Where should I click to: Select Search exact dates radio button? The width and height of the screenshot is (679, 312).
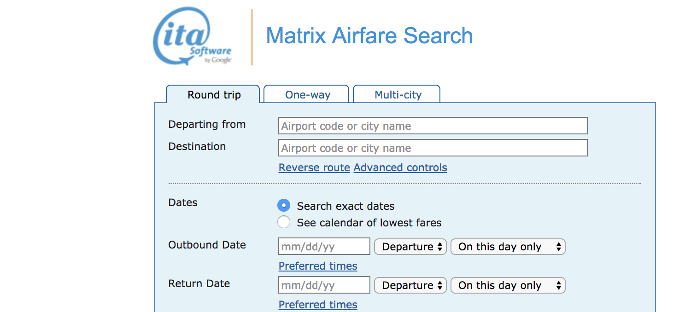tap(284, 206)
